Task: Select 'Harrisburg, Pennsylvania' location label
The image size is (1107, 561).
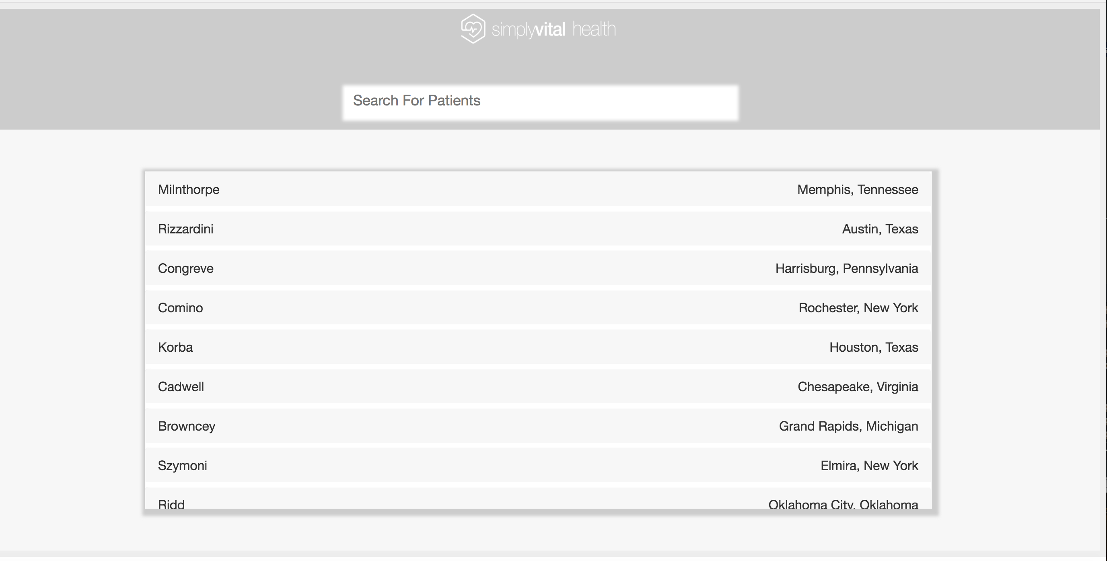Action: 847,268
